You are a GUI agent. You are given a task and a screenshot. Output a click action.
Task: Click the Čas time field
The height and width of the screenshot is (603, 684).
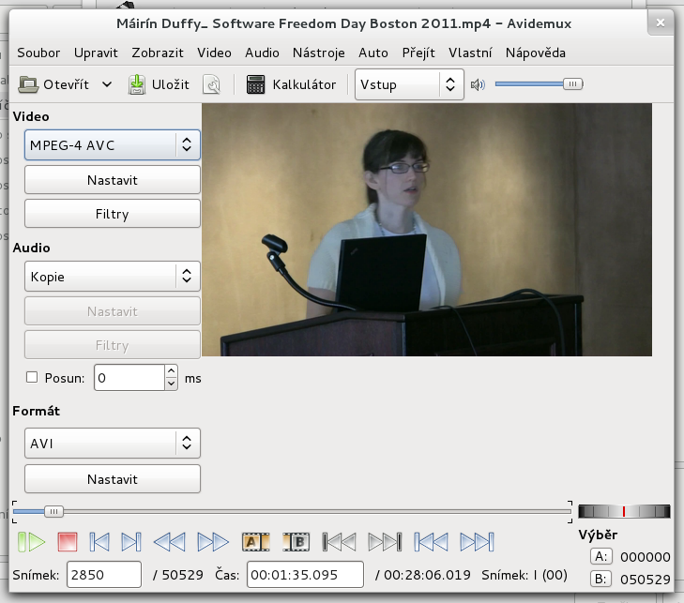(x=305, y=574)
